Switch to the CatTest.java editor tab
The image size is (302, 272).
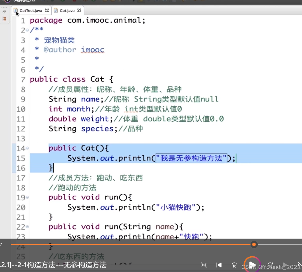(x=31, y=11)
